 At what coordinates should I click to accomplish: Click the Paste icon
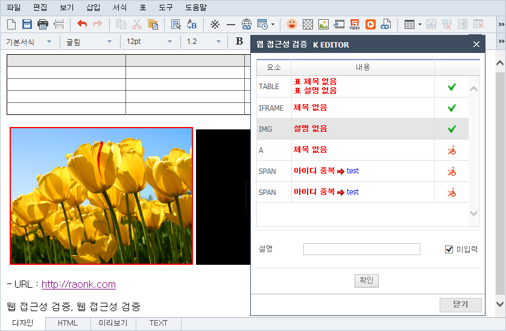(153, 24)
